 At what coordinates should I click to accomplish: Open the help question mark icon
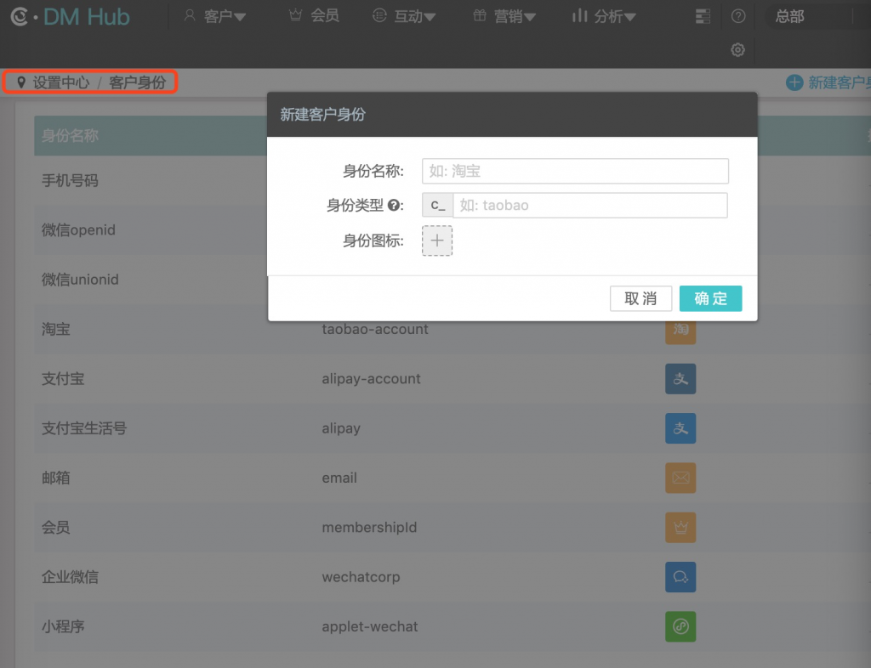pyautogui.click(x=738, y=16)
